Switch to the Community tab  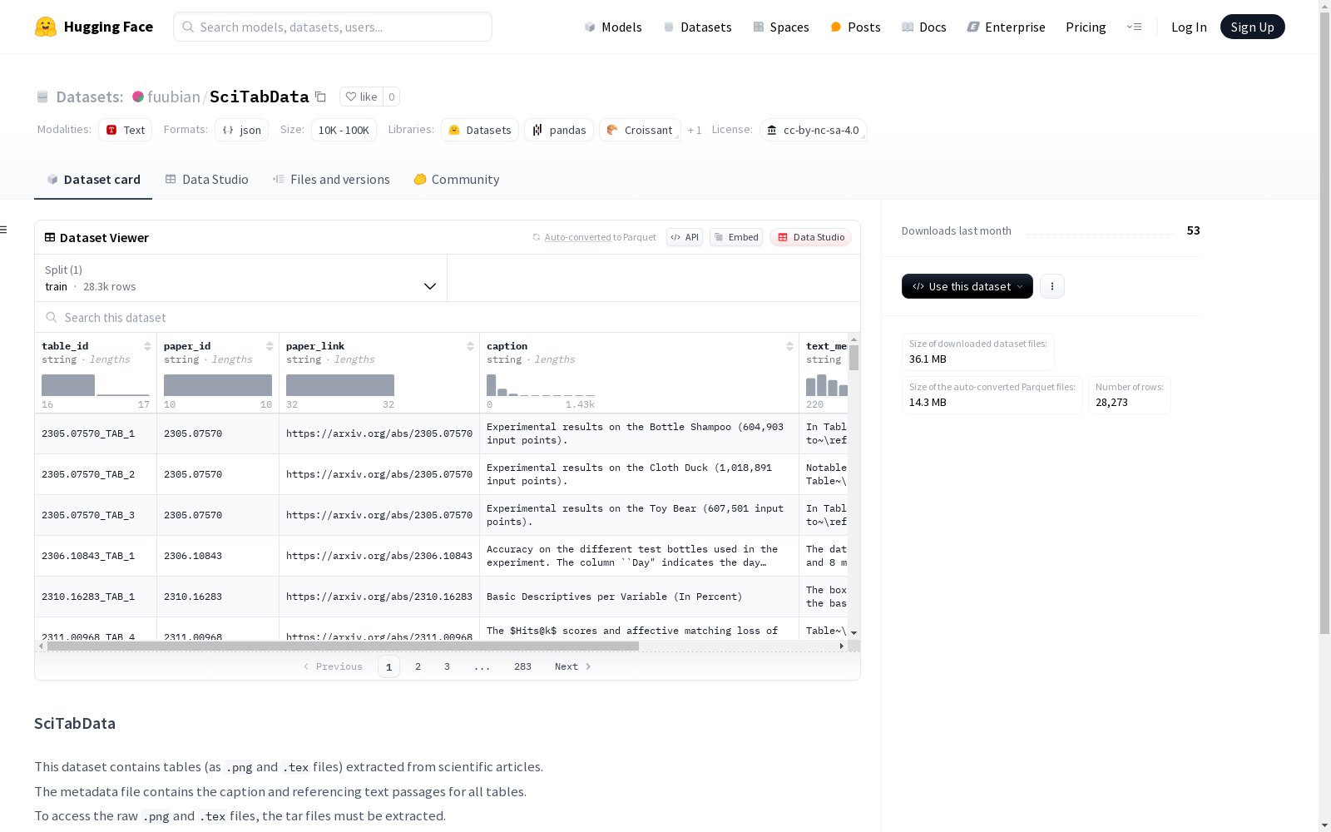[x=457, y=179]
